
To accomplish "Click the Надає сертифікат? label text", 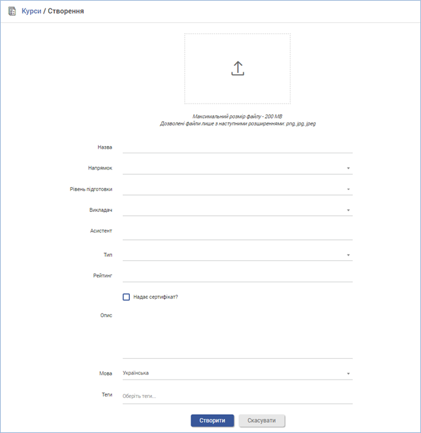I will click(155, 297).
